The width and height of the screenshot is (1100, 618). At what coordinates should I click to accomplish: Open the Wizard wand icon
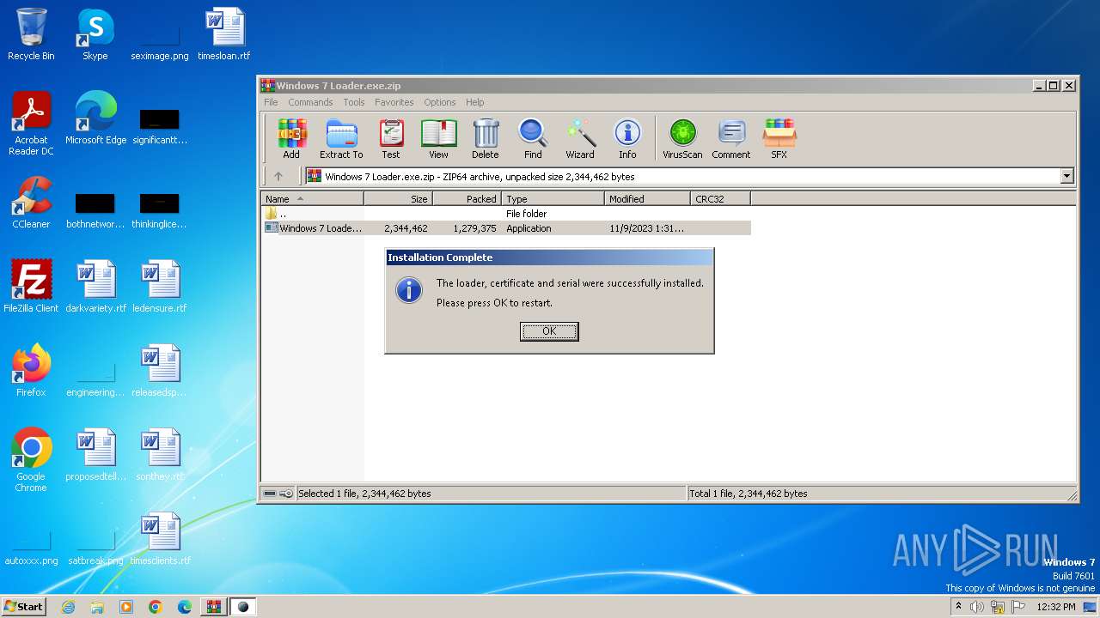(580, 139)
